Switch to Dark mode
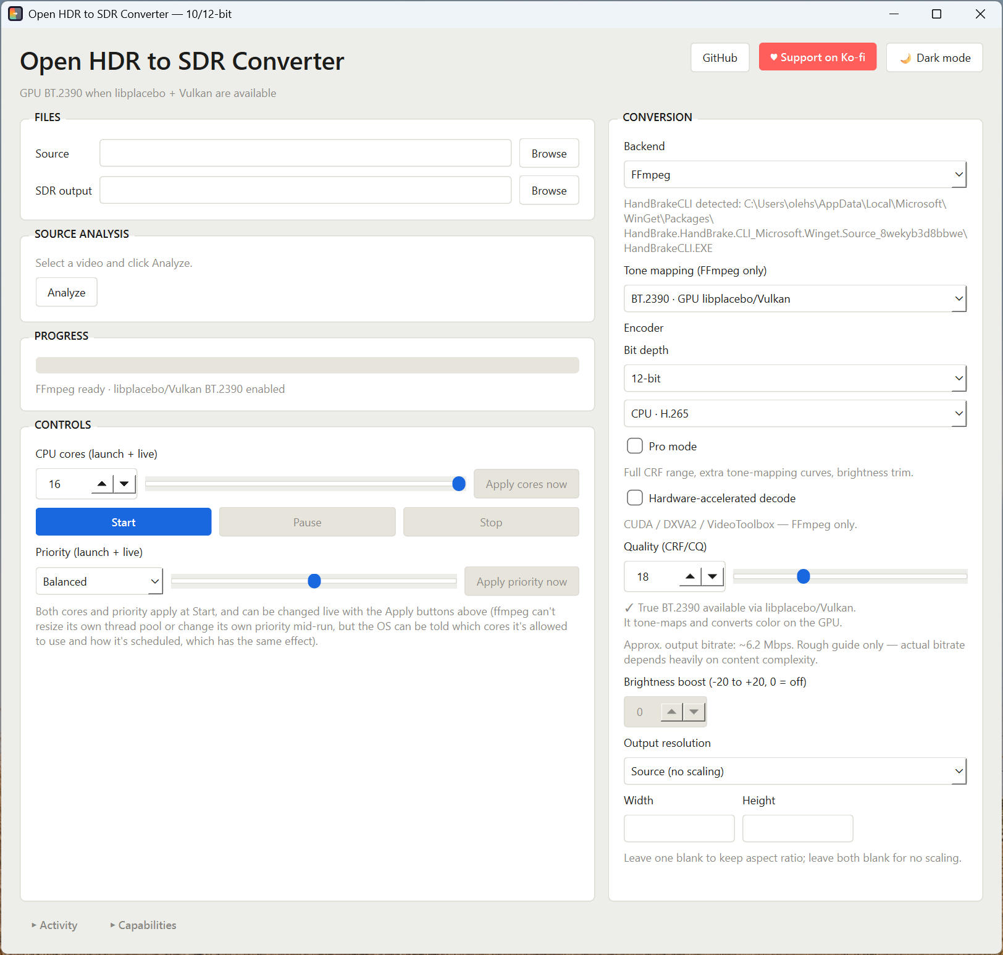 point(934,57)
